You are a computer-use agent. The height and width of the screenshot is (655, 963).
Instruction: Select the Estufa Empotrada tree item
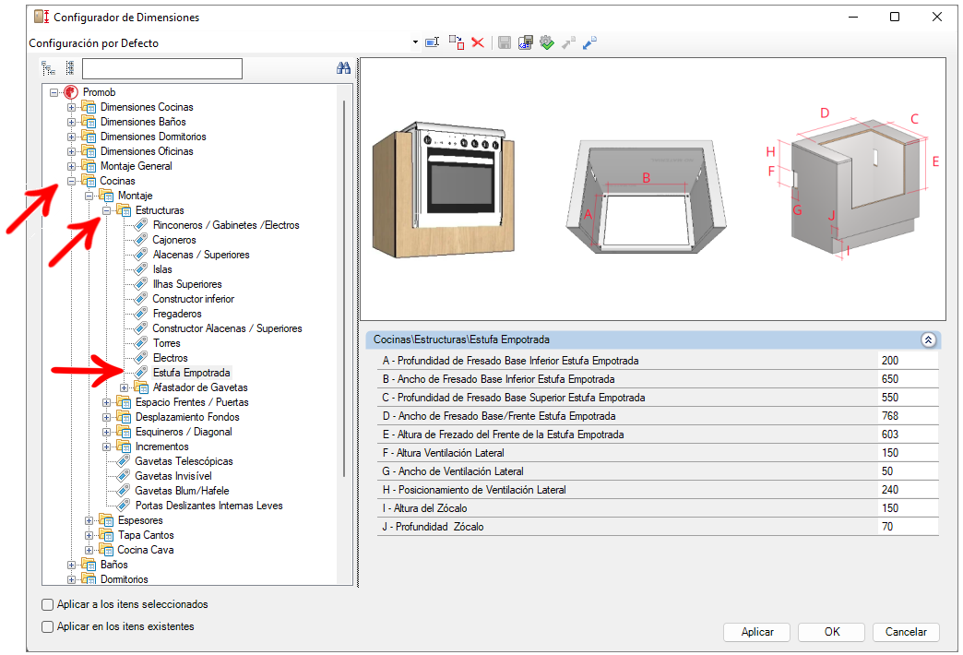tap(191, 373)
